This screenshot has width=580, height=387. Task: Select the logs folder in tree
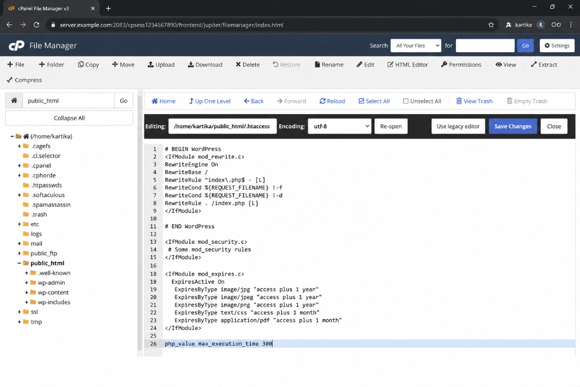tap(36, 234)
